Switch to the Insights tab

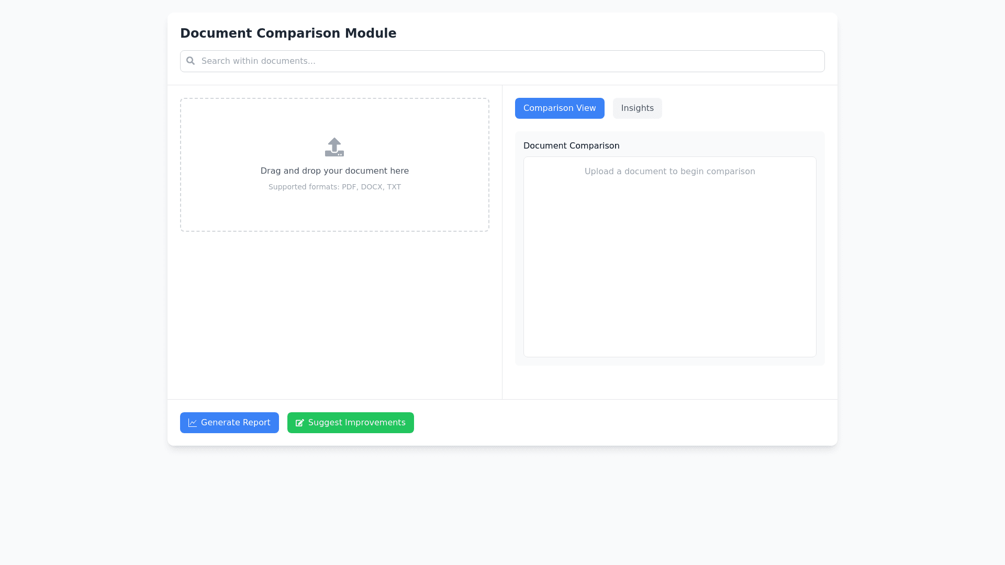637,108
